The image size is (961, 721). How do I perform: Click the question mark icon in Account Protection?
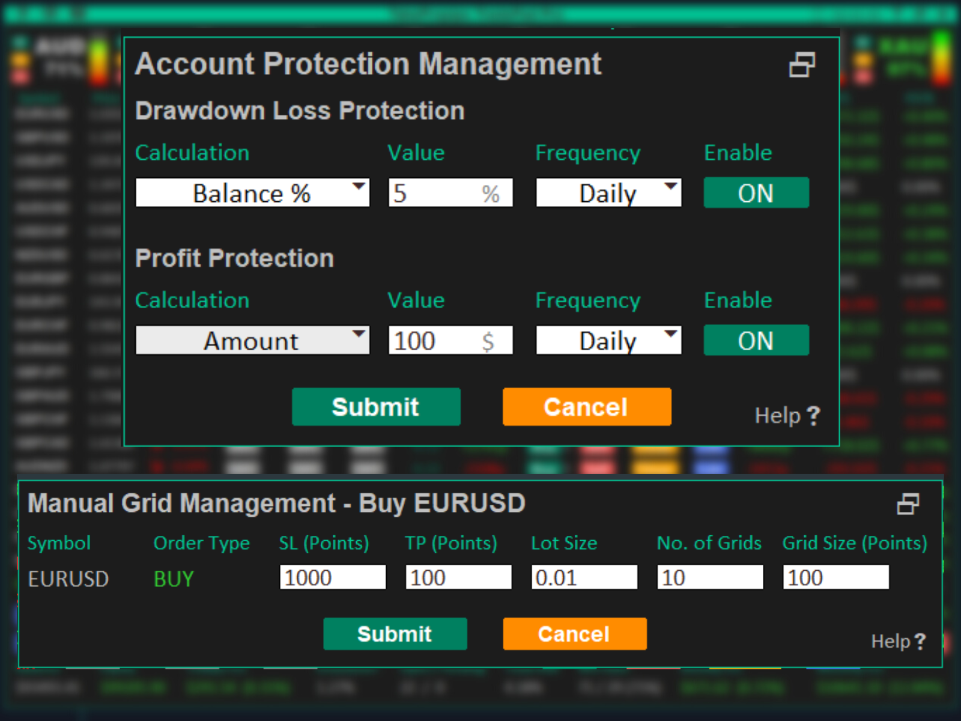tap(813, 416)
